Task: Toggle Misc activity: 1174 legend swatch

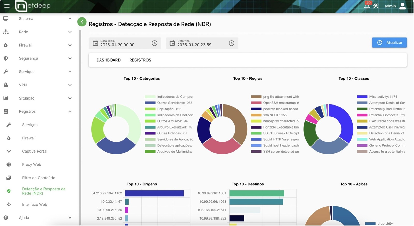Action: coord(362,97)
